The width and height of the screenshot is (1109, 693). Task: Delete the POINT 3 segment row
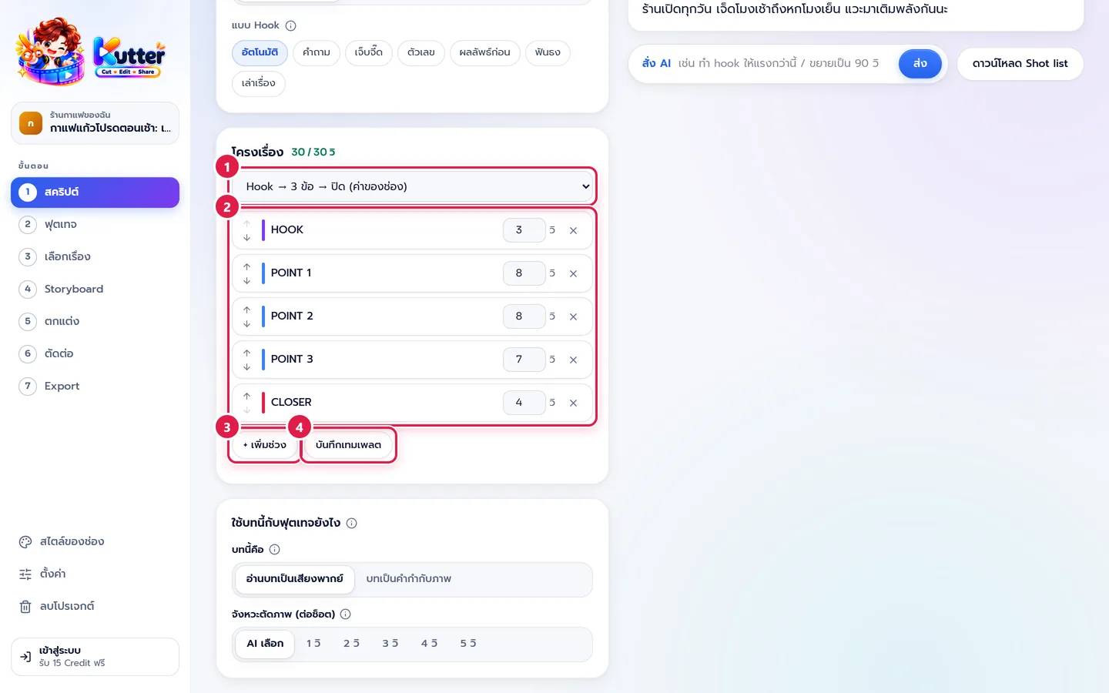point(573,360)
